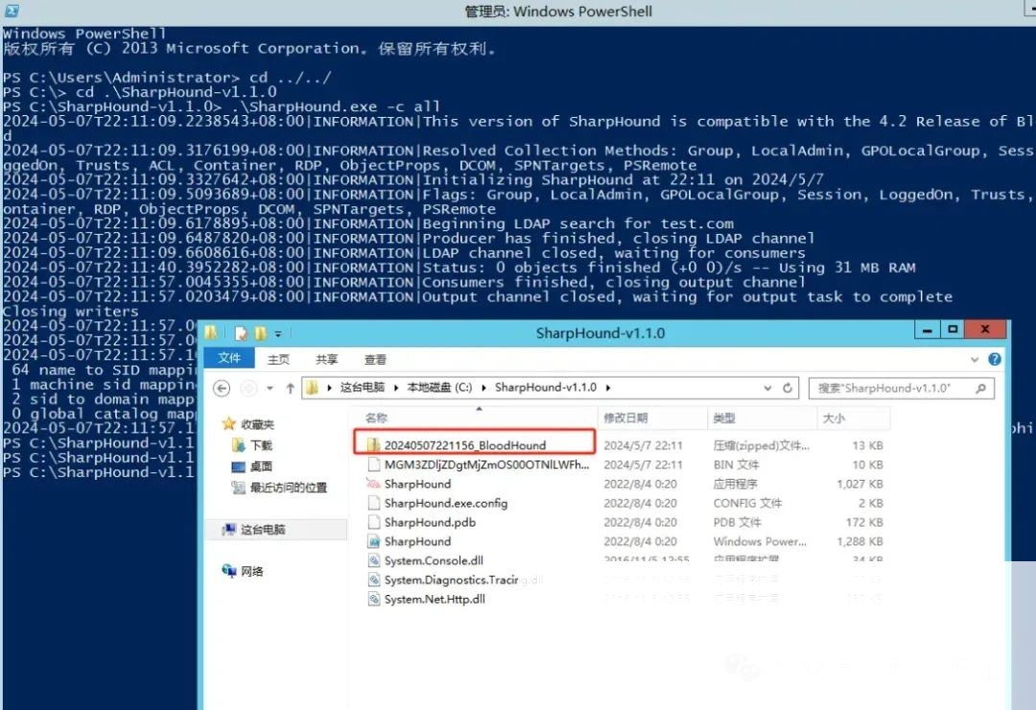1036x710 pixels.
Task: Expand arrow after SharpHound-v1.1.0 breadcrumb
Action: point(608,388)
